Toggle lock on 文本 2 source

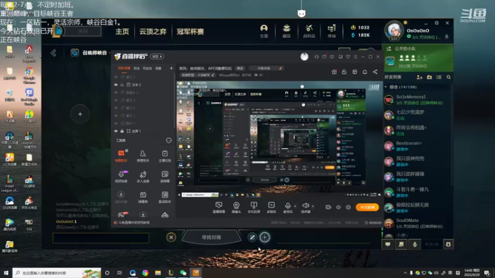click(122, 85)
